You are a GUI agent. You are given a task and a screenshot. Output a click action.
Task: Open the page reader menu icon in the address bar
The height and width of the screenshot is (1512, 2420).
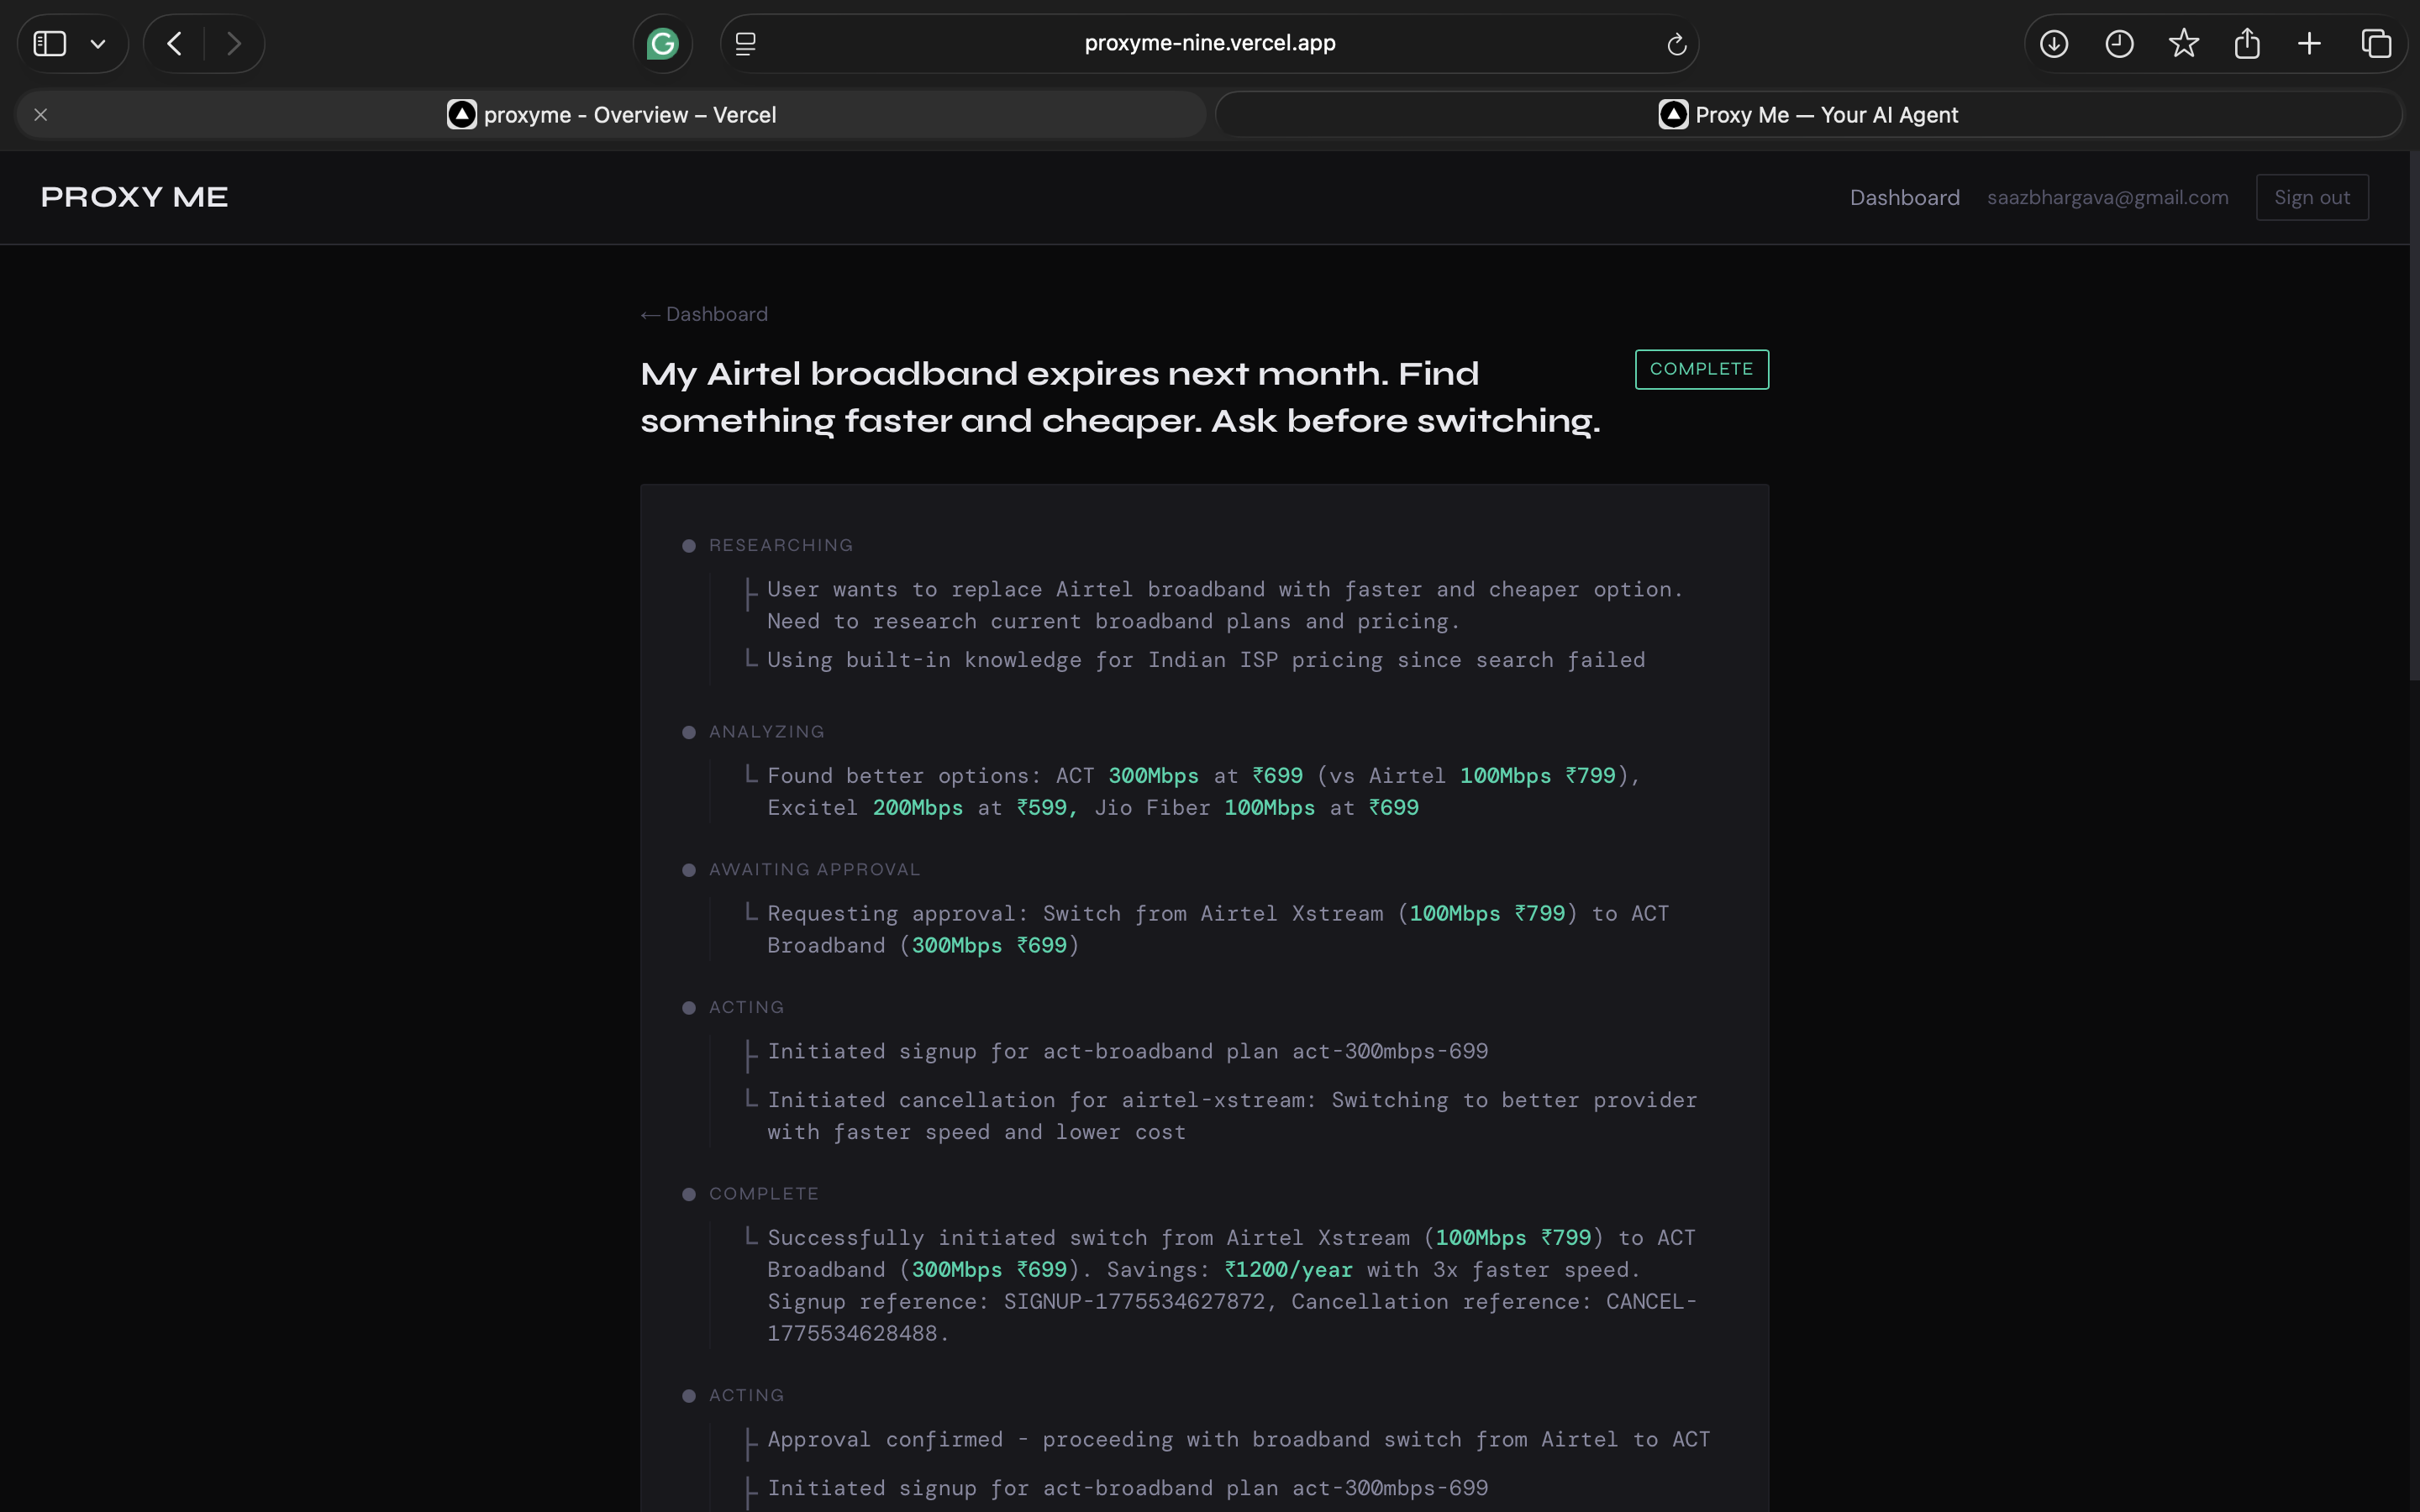[745, 44]
